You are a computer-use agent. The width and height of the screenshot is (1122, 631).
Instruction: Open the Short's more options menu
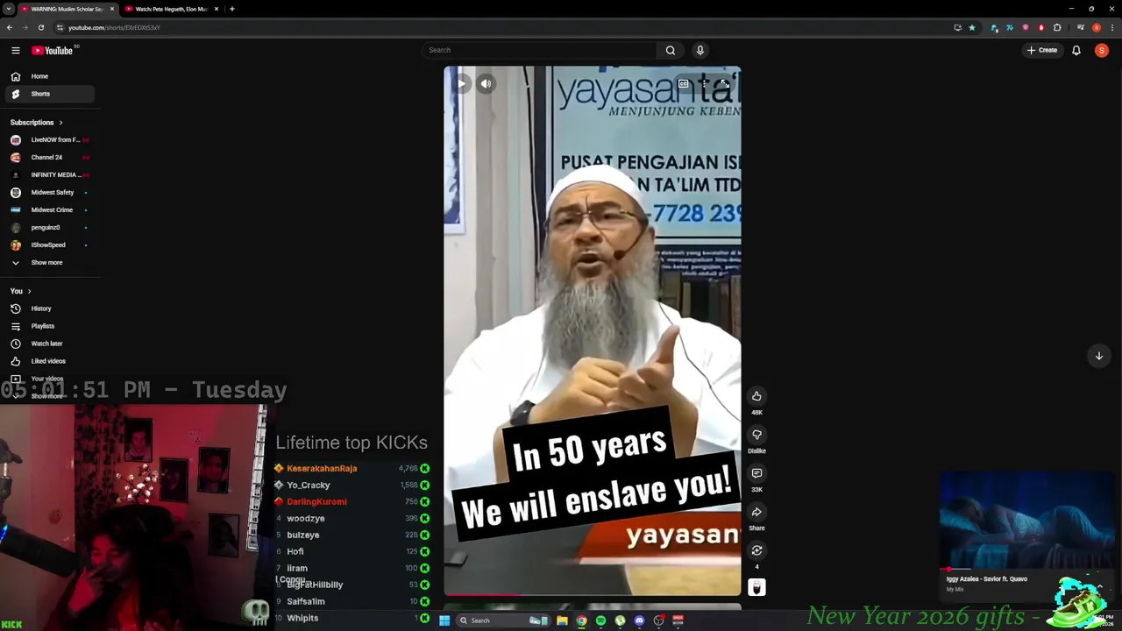[704, 84]
